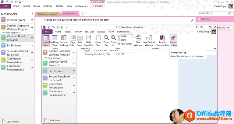234x124 pixels.
Task: Open search scope dropdown in back window
Action: click(232, 13)
